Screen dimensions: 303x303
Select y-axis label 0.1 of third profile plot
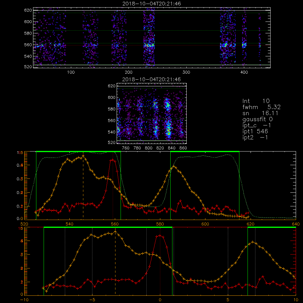pyautogui.click(x=20, y=206)
